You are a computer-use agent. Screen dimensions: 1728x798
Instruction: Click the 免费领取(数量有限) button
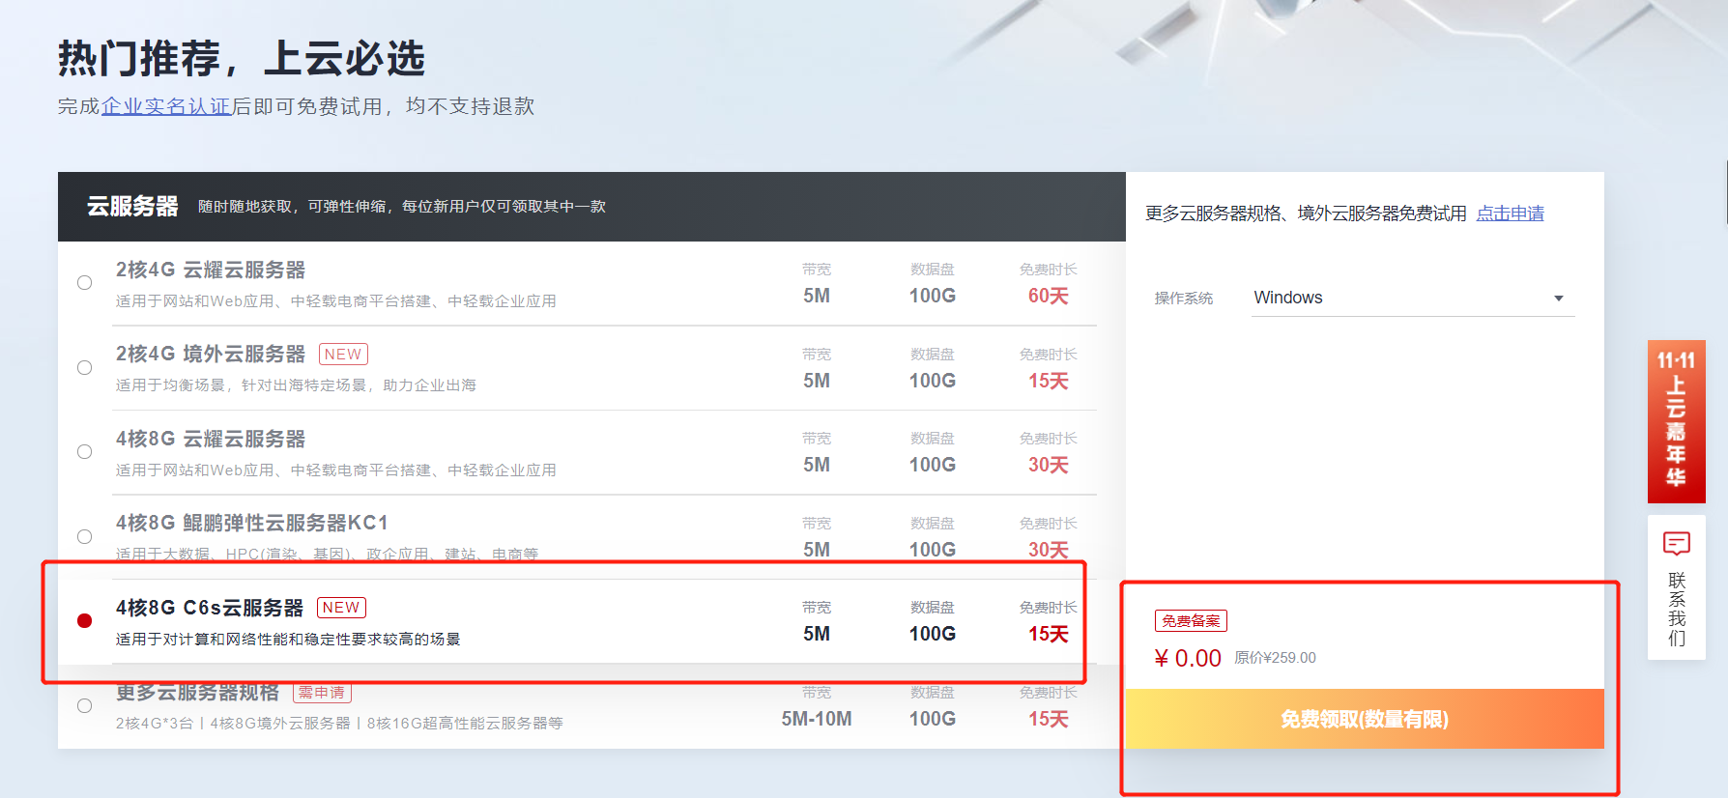1365,719
